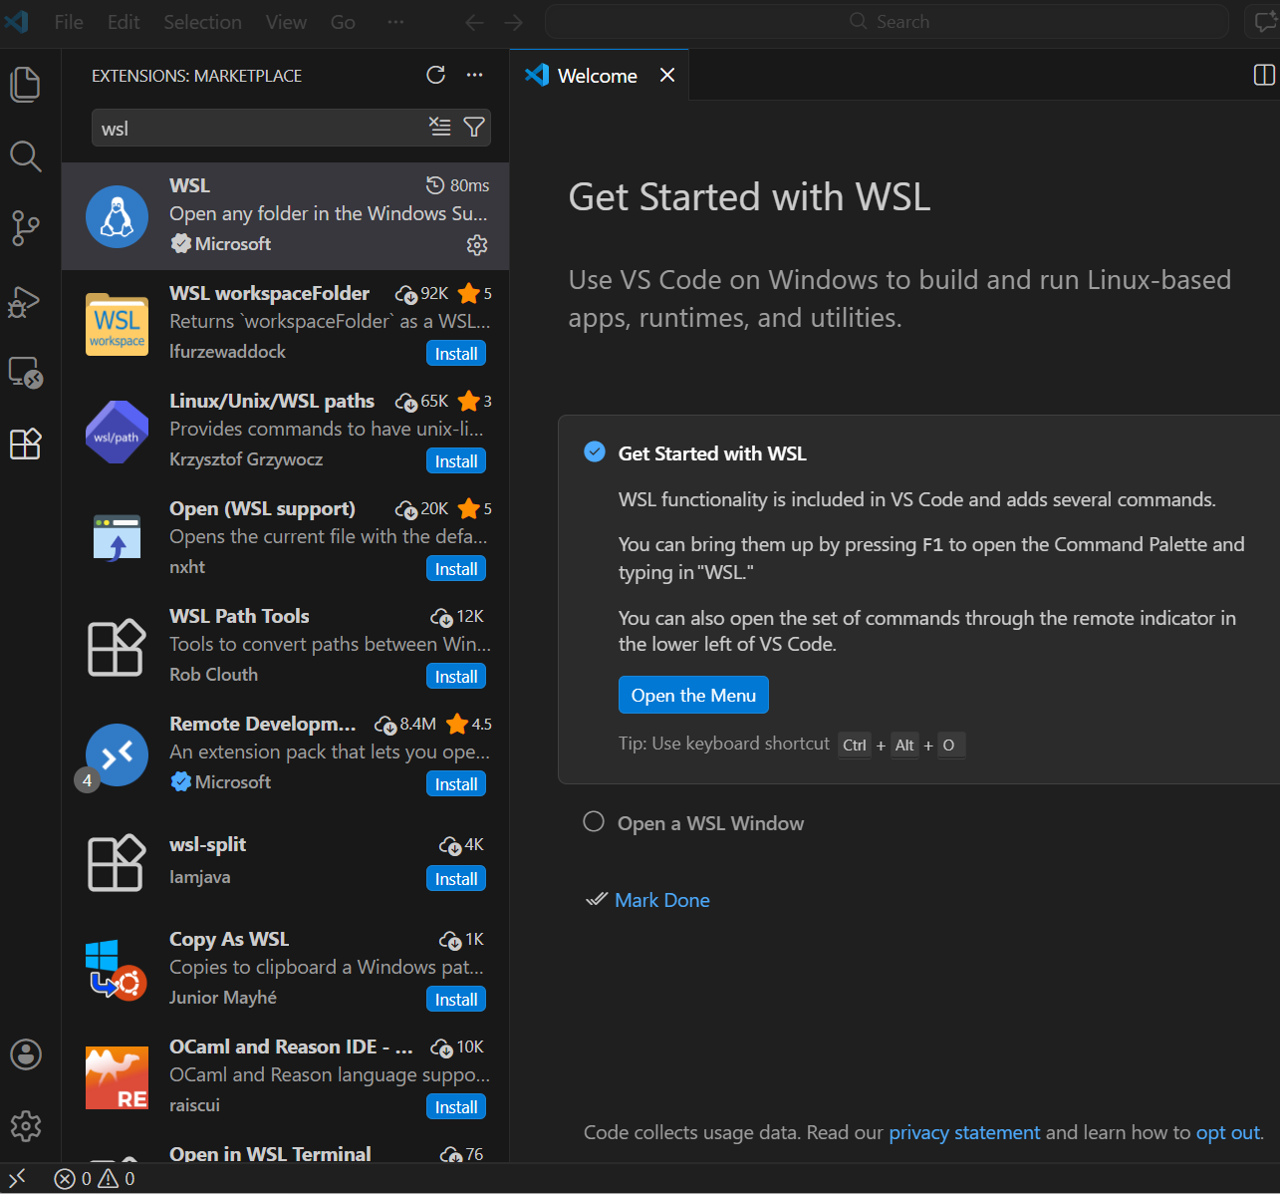Select the Extensions icon in activity bar
Screen dimensions: 1280x1194
pyautogui.click(x=25, y=445)
